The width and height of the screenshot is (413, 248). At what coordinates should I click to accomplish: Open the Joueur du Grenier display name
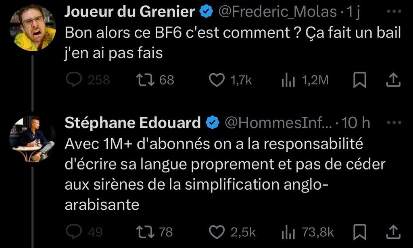coord(129,12)
